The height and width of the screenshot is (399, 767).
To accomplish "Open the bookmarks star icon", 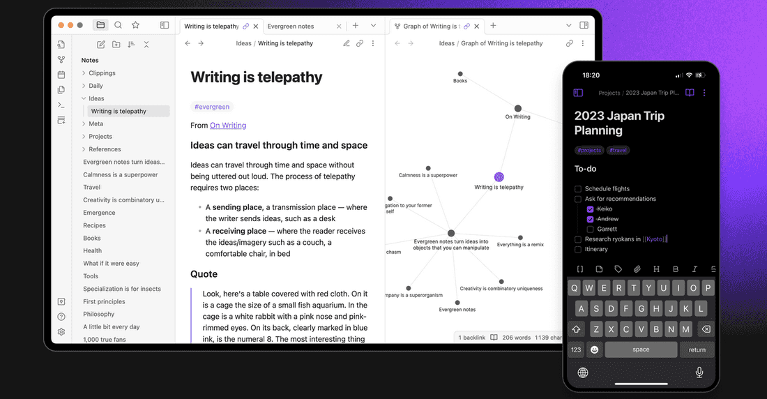I will [x=135, y=25].
